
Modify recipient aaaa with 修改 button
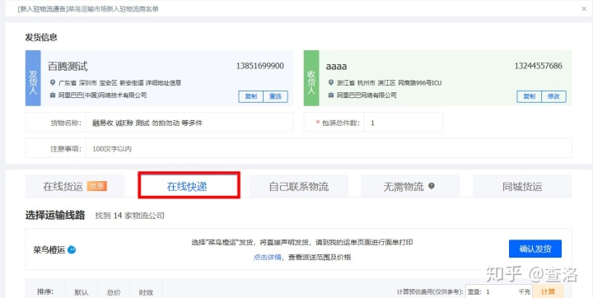pos(553,96)
